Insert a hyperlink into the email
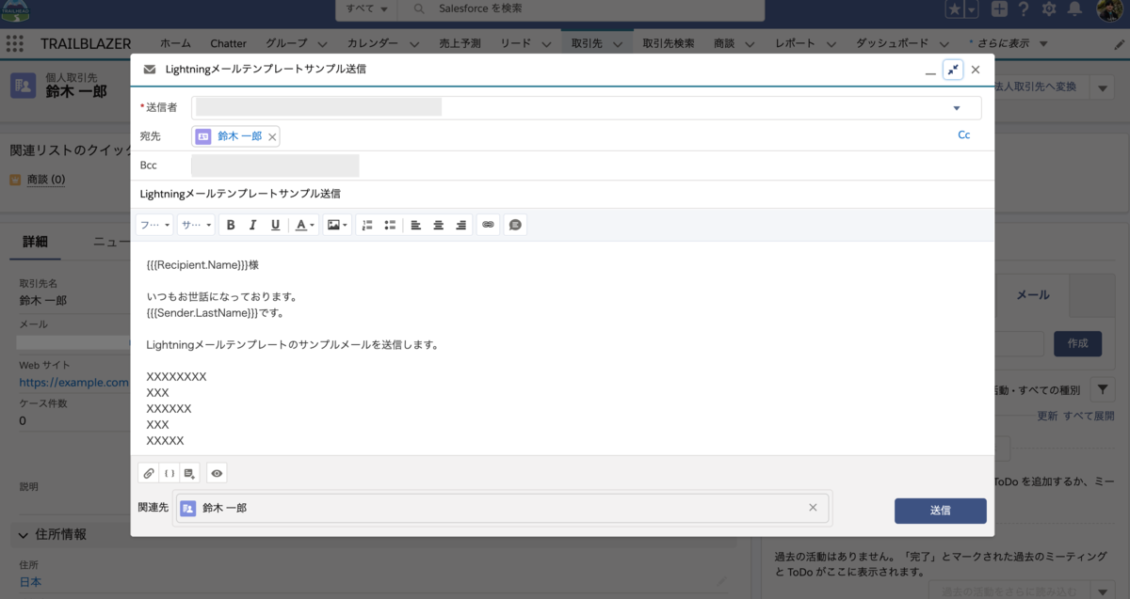1130x599 pixels. pos(488,225)
